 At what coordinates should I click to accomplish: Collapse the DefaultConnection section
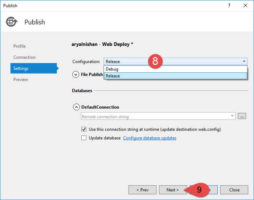click(75, 107)
